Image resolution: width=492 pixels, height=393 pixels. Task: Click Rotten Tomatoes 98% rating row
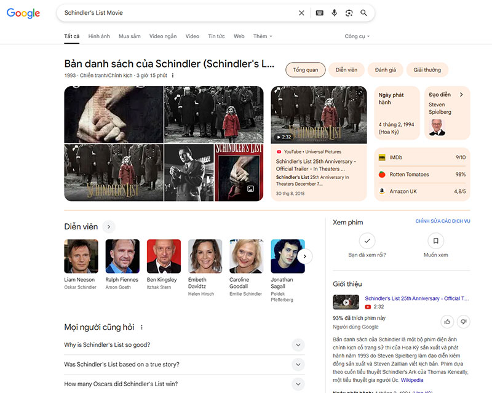coord(422,174)
